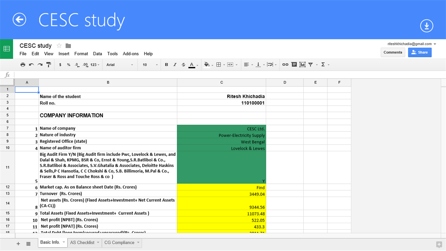This screenshot has width=446, height=251.
Task: Open the CG Compliance tab dropdown arrow
Action: (138, 243)
